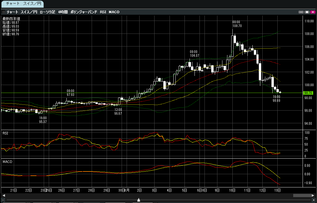The height and width of the screenshot is (203, 317).
Task: Click the 95.37 low price annotation
Action: click(43, 122)
